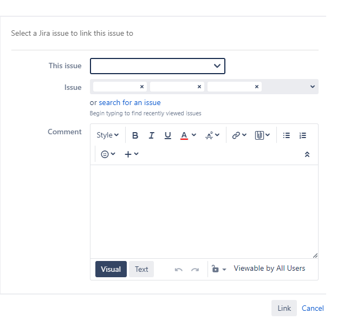Image resolution: width=337 pixels, height=320 pixels.
Task: Open the plus insert-more menu
Action: [132, 154]
